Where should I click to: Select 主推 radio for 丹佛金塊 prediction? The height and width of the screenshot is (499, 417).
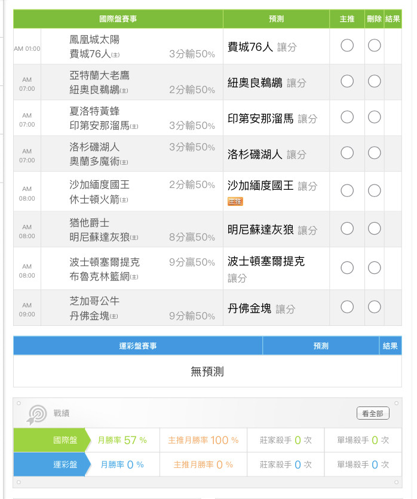(347, 307)
